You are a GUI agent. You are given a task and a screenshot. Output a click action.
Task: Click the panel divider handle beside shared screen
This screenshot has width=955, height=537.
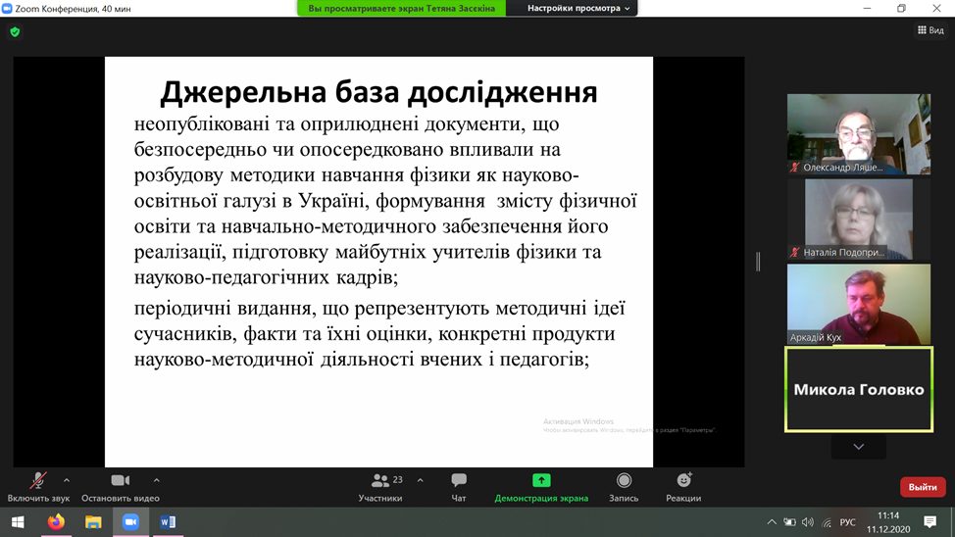point(757,262)
